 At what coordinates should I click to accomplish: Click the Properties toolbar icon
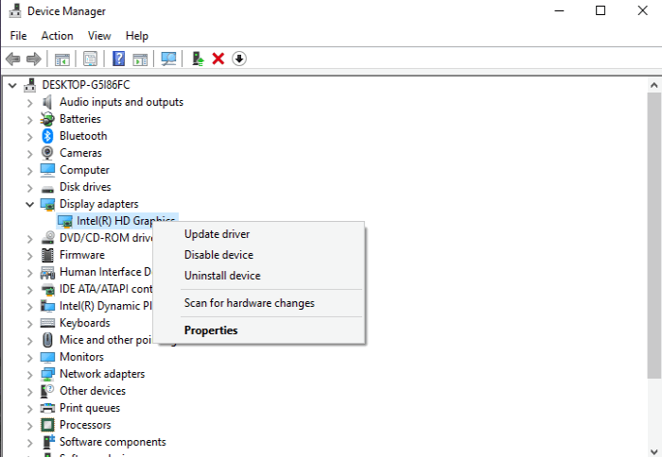(x=90, y=59)
